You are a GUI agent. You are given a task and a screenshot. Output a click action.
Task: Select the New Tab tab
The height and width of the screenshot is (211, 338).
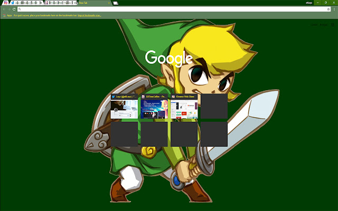click(x=95, y=3)
